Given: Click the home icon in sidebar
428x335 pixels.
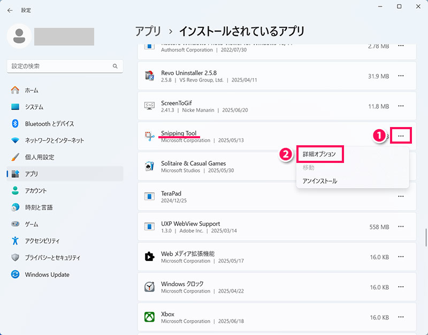Looking at the screenshot, I should [15, 90].
